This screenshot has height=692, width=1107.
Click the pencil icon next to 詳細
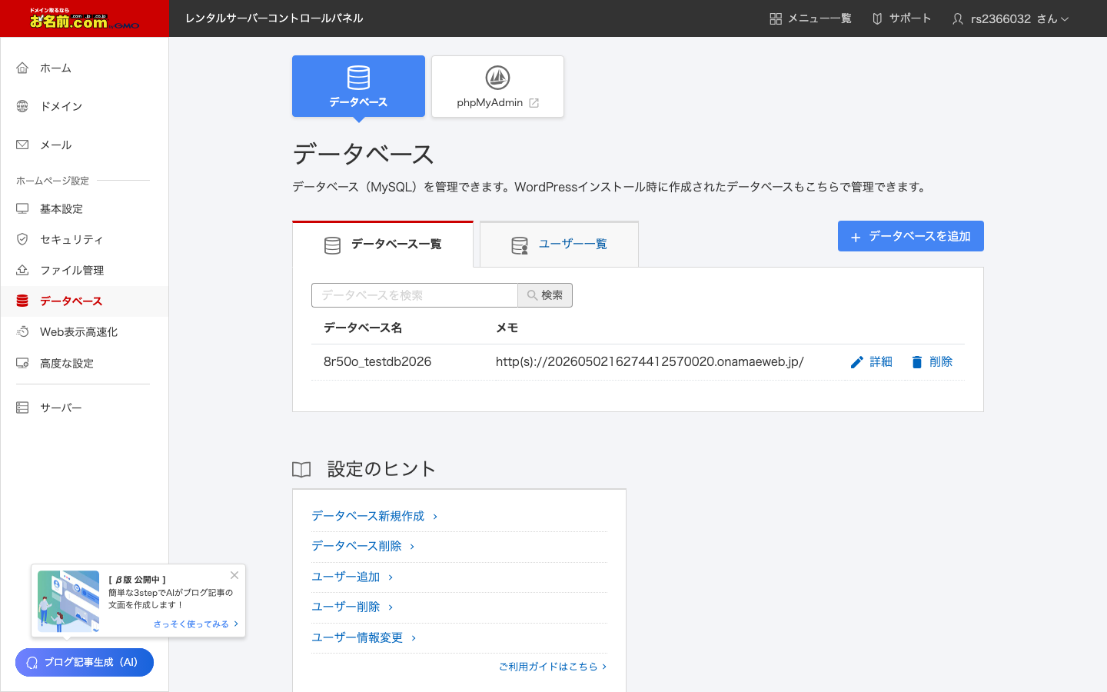pos(857,362)
